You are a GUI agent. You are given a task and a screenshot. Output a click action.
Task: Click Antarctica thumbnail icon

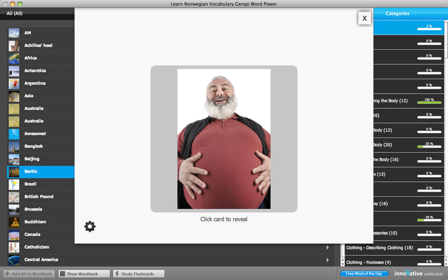click(14, 71)
